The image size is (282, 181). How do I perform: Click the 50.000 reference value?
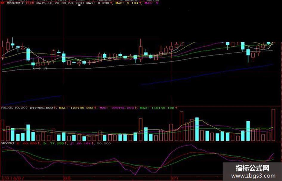(x=104, y=143)
